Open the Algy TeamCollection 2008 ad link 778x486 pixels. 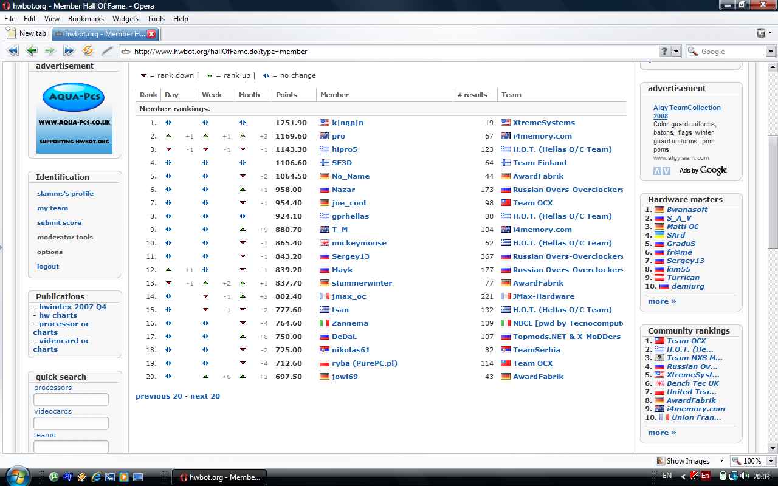[687, 112]
